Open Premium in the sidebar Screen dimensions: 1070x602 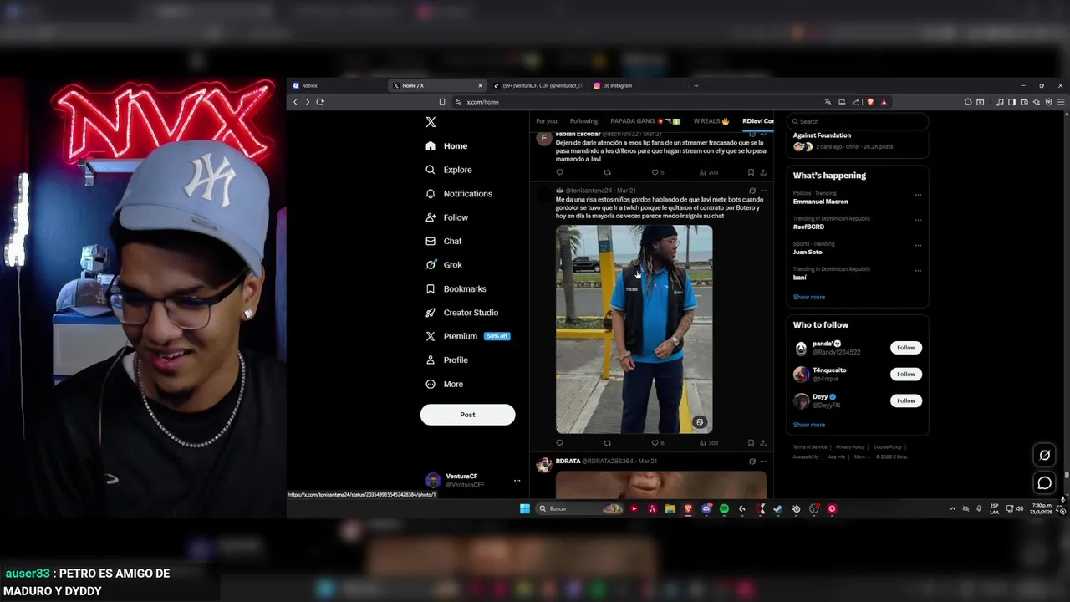coord(467,336)
